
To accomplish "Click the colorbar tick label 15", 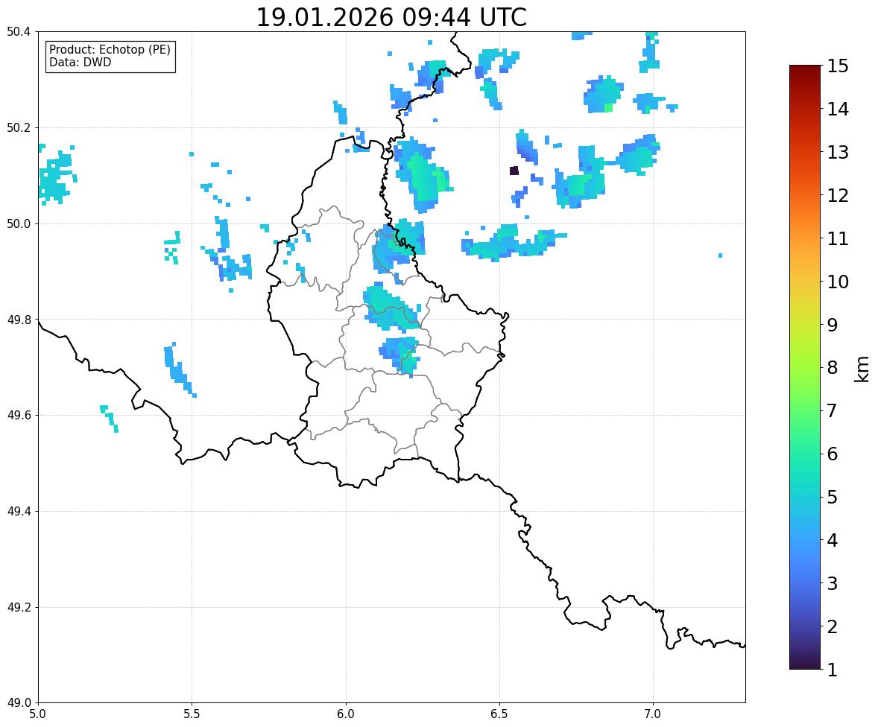I will coord(838,66).
